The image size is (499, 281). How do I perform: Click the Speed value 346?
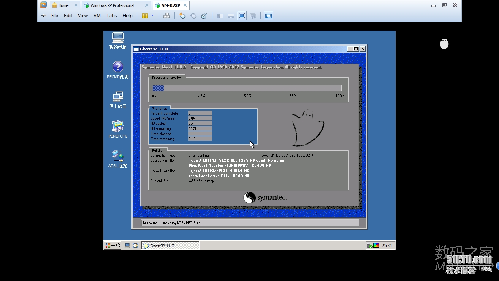tap(200, 118)
